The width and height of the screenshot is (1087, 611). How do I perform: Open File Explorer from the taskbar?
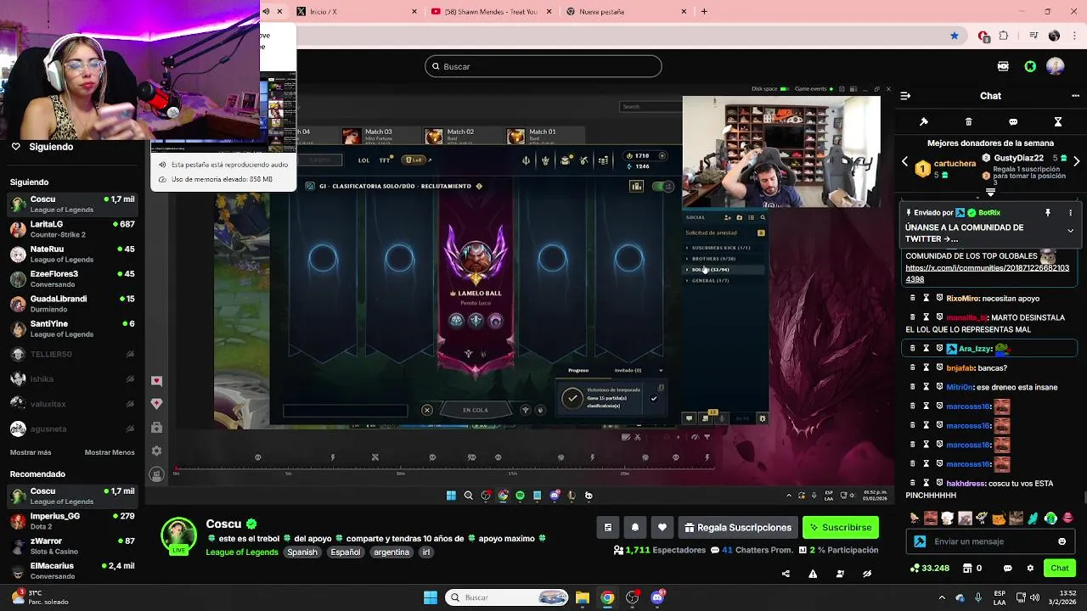click(583, 597)
